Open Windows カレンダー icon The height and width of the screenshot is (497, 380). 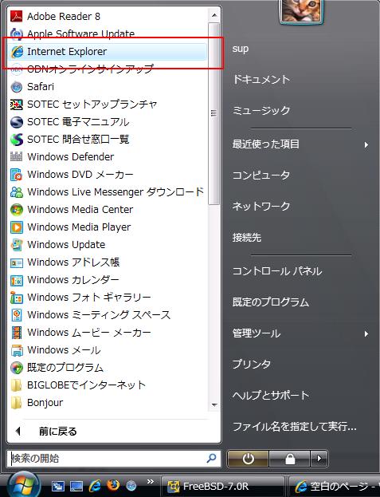click(16, 280)
